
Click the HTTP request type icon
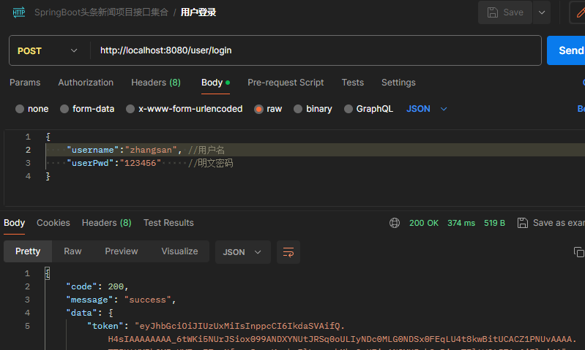(x=18, y=12)
